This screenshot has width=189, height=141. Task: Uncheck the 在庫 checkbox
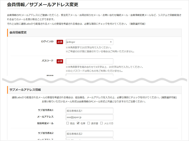78,123
